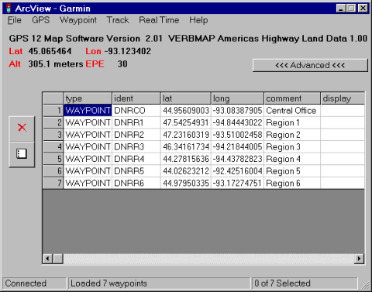
Task: Click longitude cell -94.43782823
Action: pos(237,159)
